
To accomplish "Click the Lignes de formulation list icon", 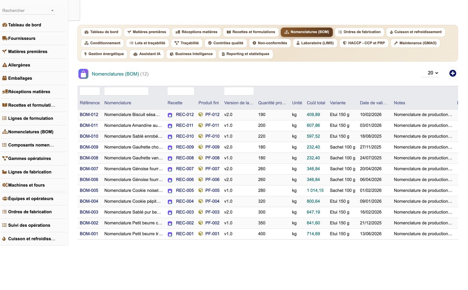I will coord(5,118).
